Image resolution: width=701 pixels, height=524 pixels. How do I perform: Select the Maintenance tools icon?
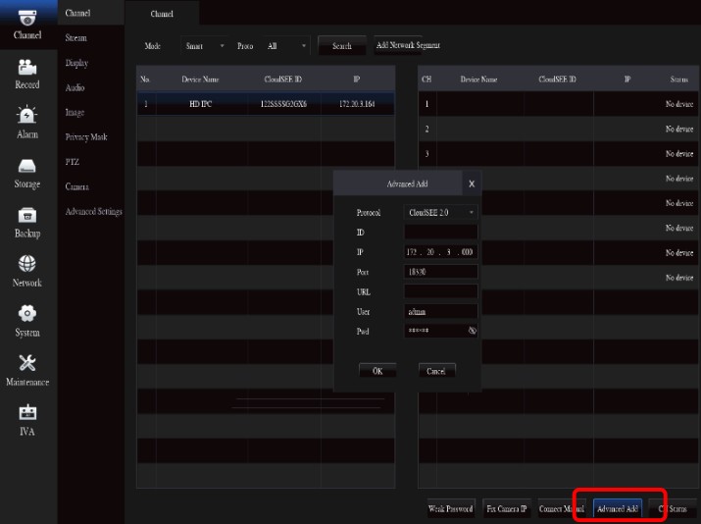point(27,362)
